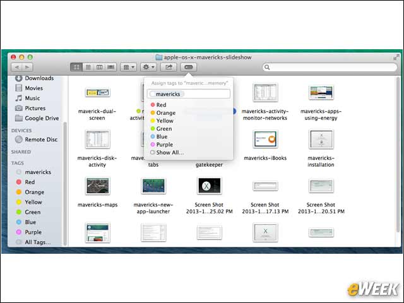Open the item arrangement dropdown

[x=129, y=68]
